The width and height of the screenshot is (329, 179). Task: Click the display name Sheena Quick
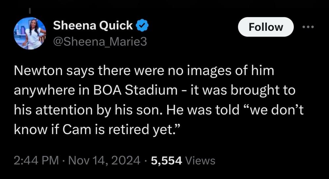tap(93, 25)
